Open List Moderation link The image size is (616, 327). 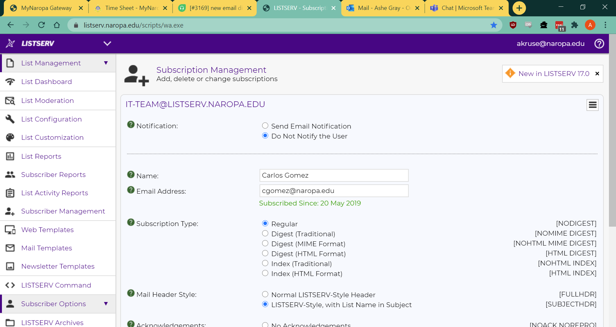47,101
